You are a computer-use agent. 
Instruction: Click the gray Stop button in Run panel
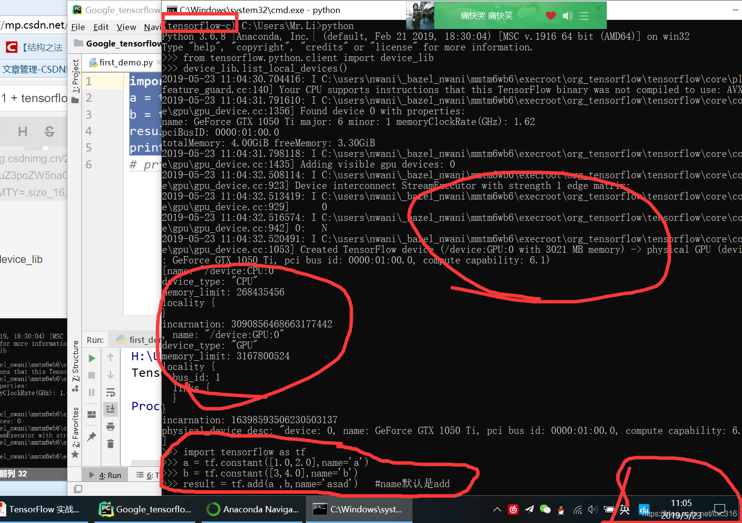pos(92,375)
